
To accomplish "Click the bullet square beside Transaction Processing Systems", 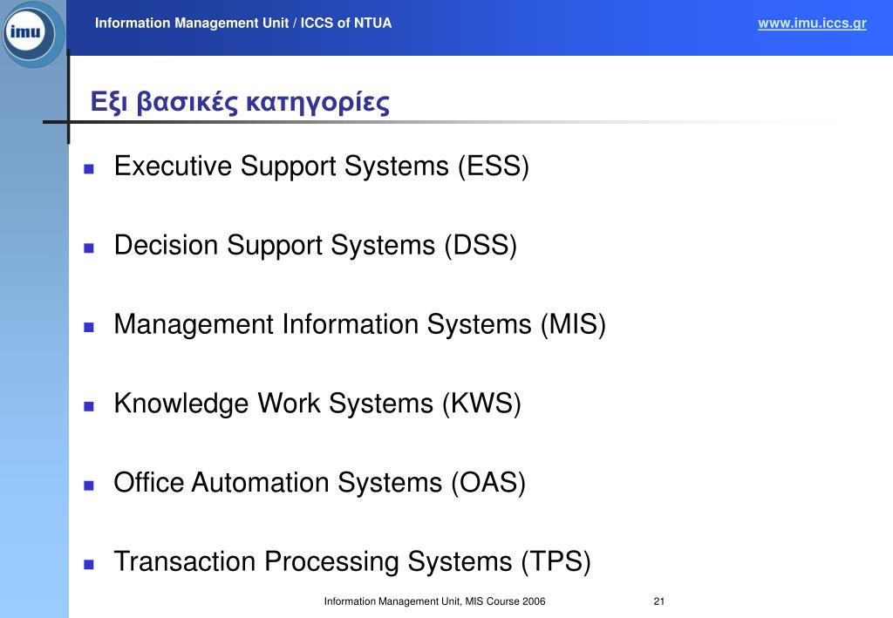I will point(89,564).
